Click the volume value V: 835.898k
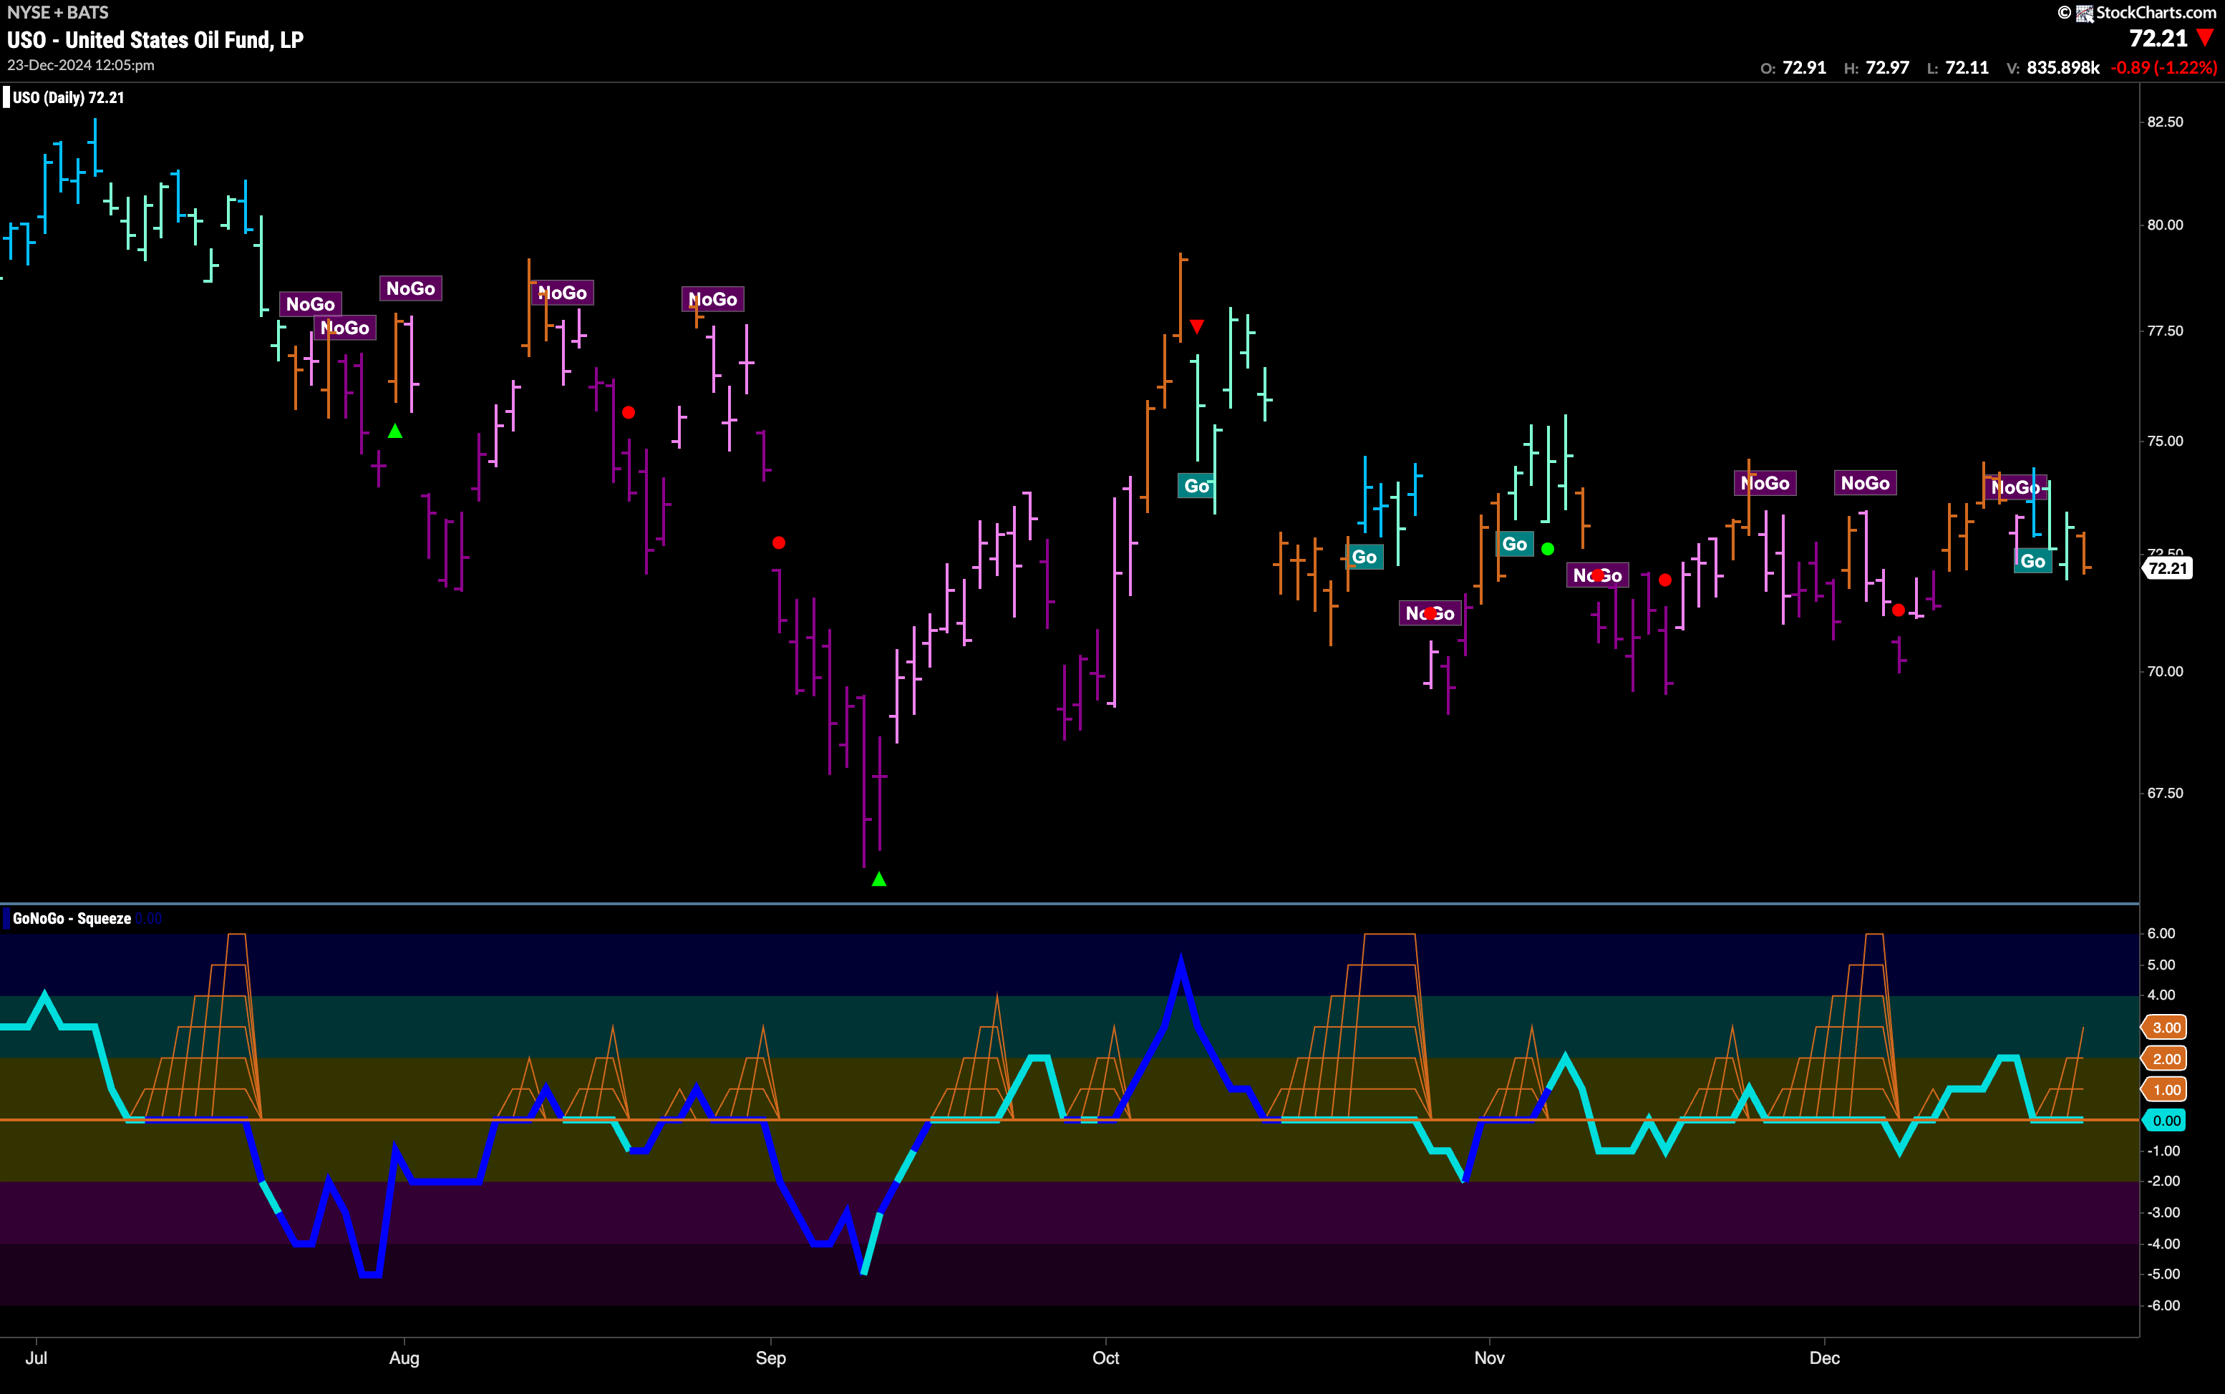 point(2052,67)
